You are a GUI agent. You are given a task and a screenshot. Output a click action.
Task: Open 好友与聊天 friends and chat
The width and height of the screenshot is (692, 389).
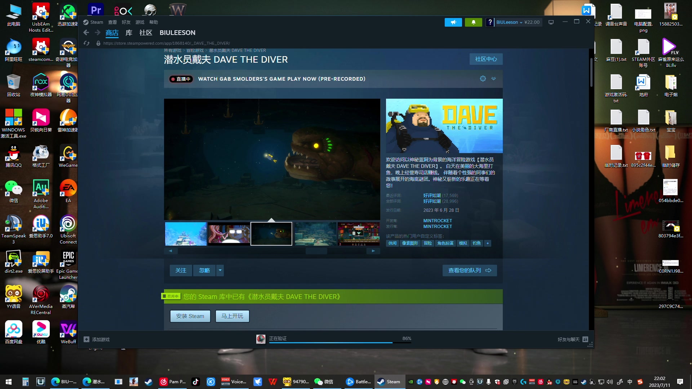tap(573, 339)
